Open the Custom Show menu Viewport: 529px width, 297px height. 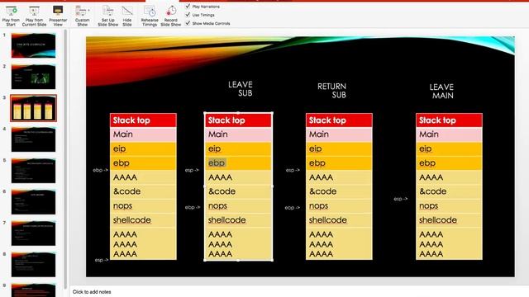[x=83, y=16]
